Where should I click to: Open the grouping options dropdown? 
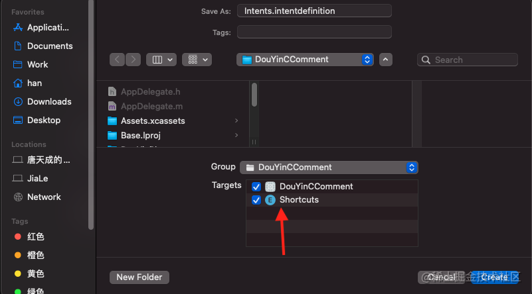(x=197, y=60)
